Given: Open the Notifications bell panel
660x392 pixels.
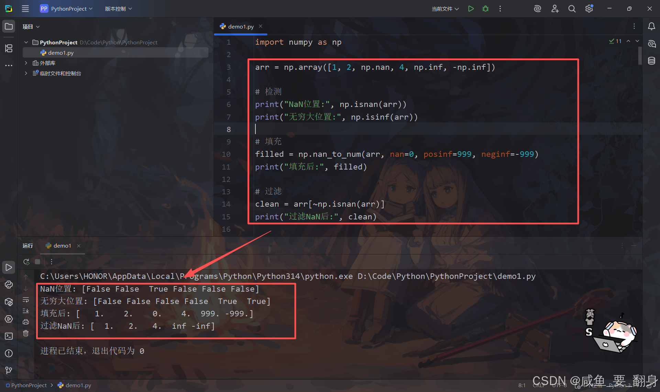Looking at the screenshot, I should click(x=651, y=26).
